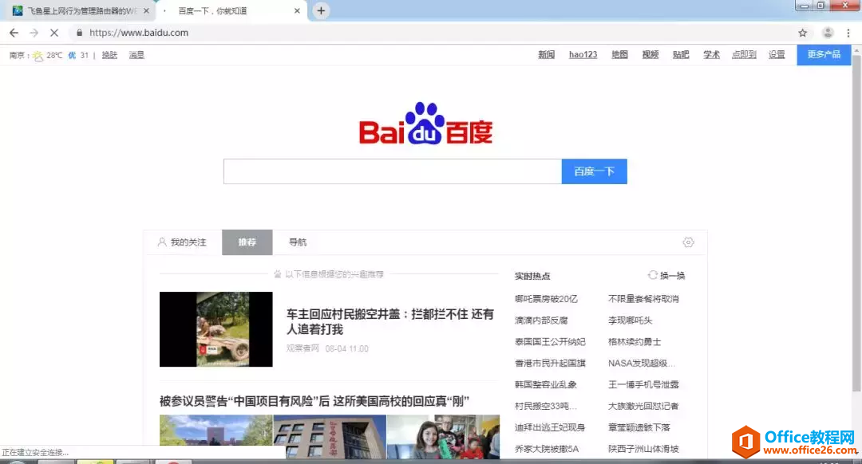
Task: Open 哪吒票房破20亿 hot topic
Action: click(x=546, y=299)
